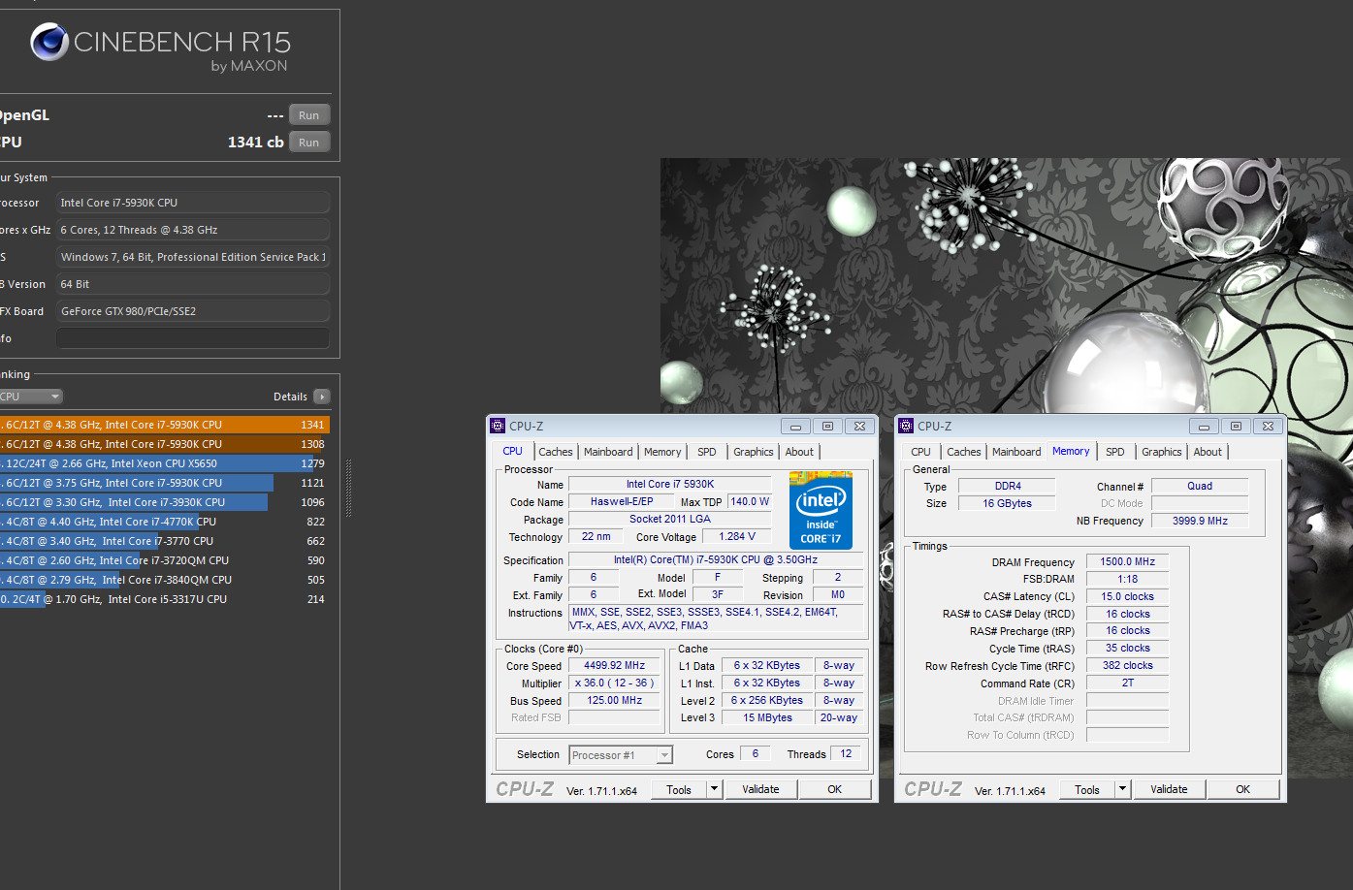Click the Level 3 cache 15 MBytes value
Image resolution: width=1353 pixels, height=890 pixels.
click(768, 718)
